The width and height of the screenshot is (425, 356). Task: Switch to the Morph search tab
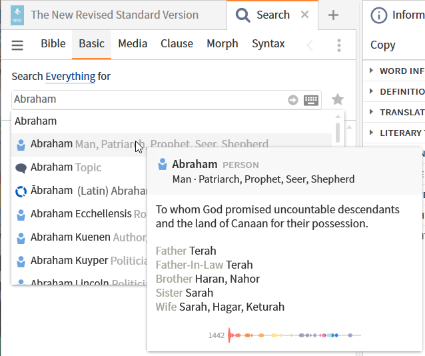222,44
